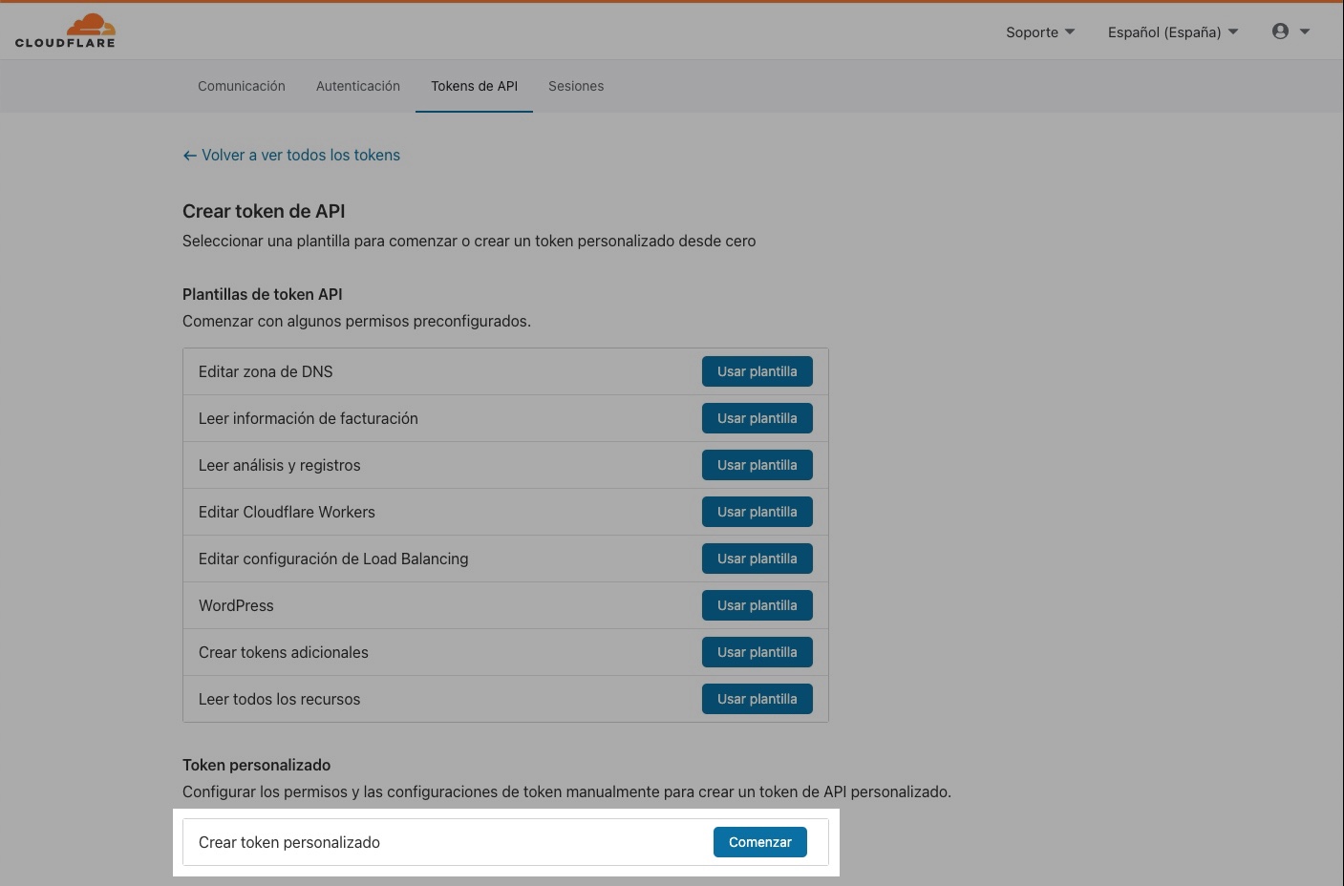Screen dimensions: 1344x886
Task: Open the user account profile icon
Action: pyautogui.click(x=1280, y=32)
